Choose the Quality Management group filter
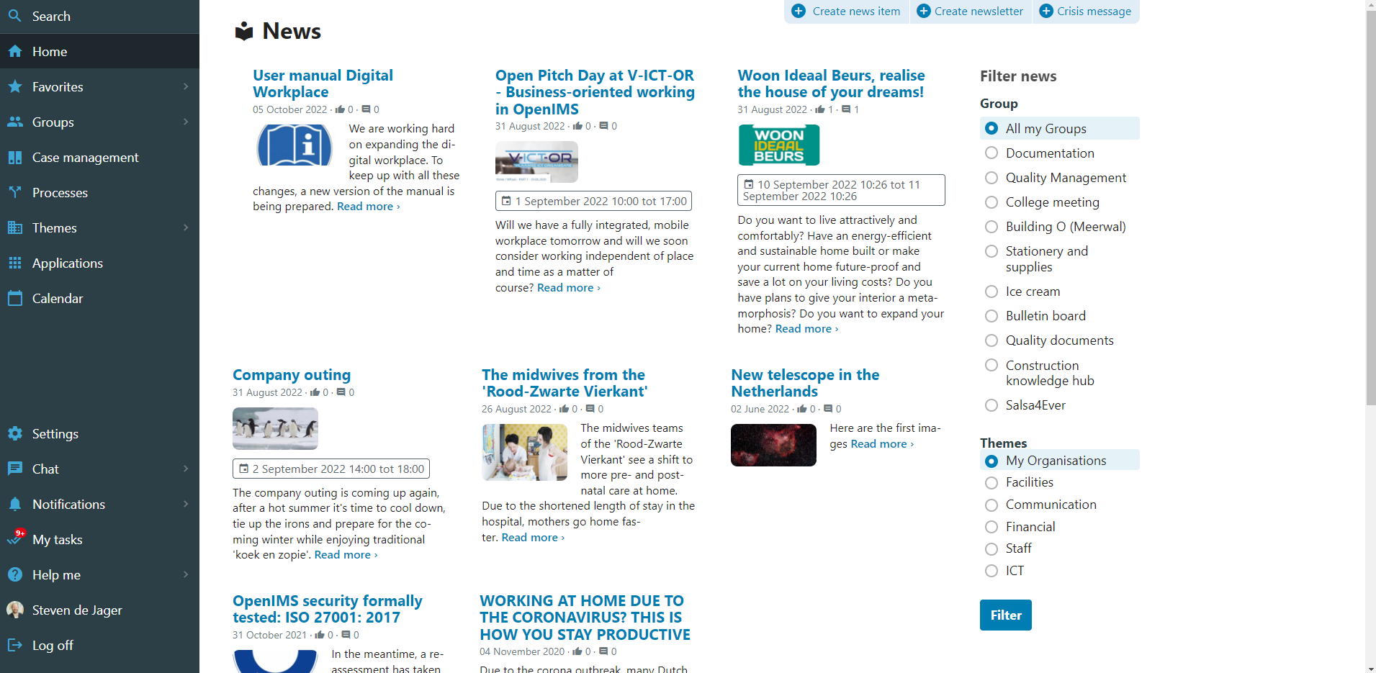The height and width of the screenshot is (673, 1376). pos(991,178)
